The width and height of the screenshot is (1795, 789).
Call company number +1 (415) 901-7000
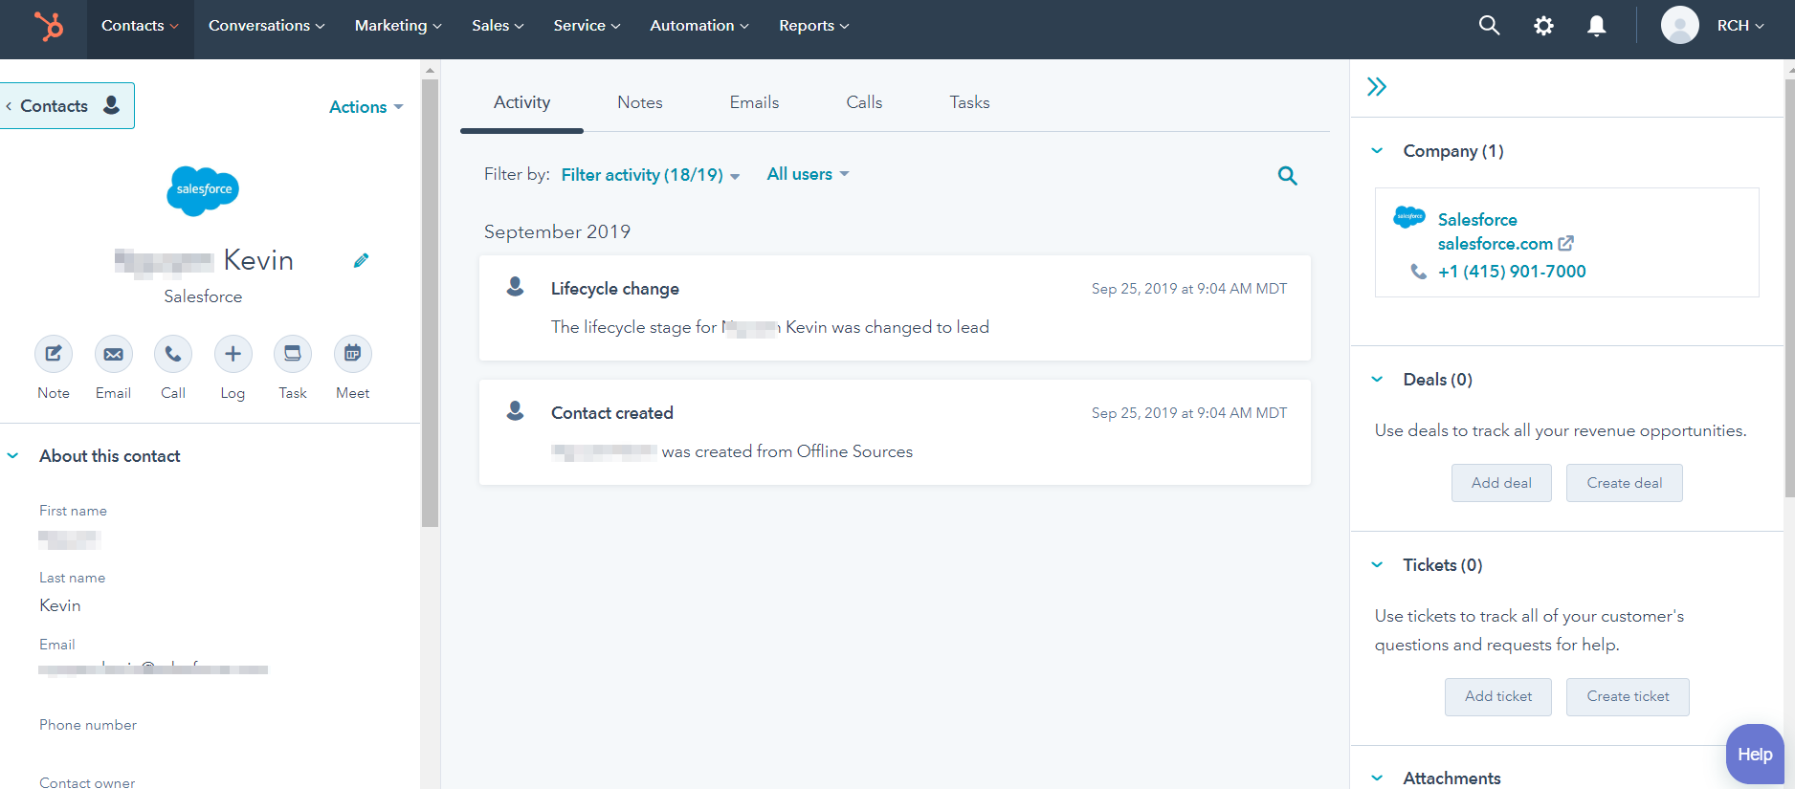(x=1512, y=272)
